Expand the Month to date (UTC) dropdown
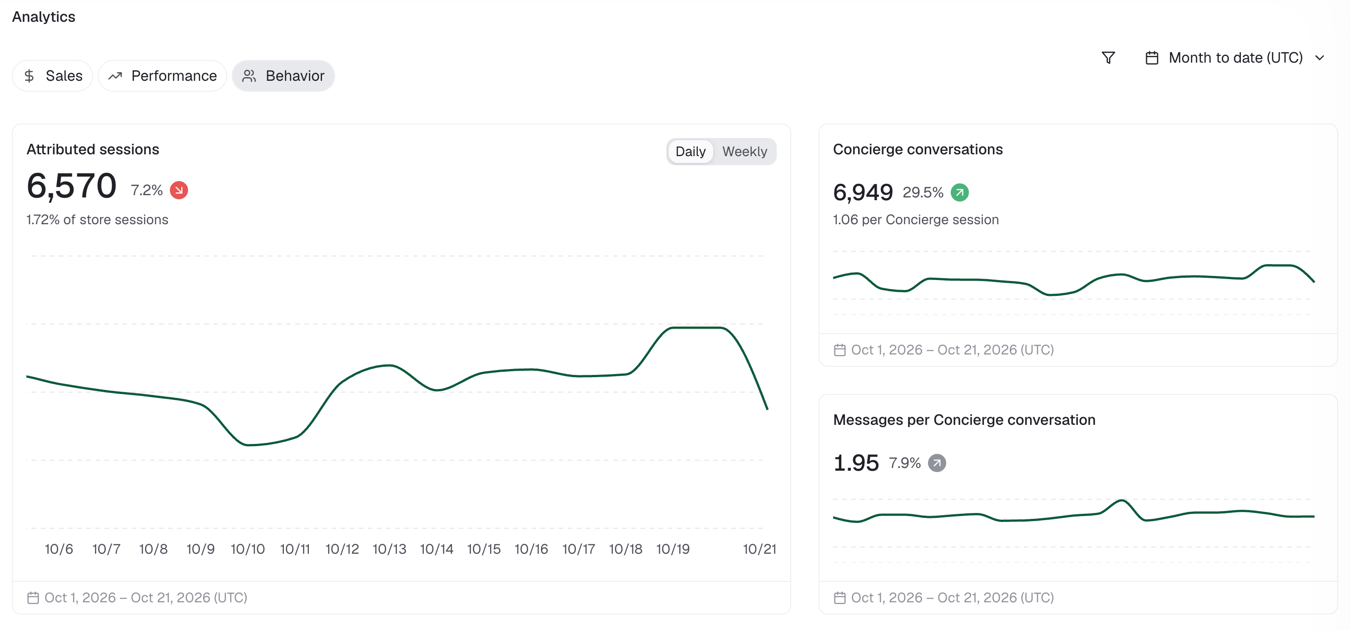Screen dimensions: 1350x630 (x=1235, y=58)
